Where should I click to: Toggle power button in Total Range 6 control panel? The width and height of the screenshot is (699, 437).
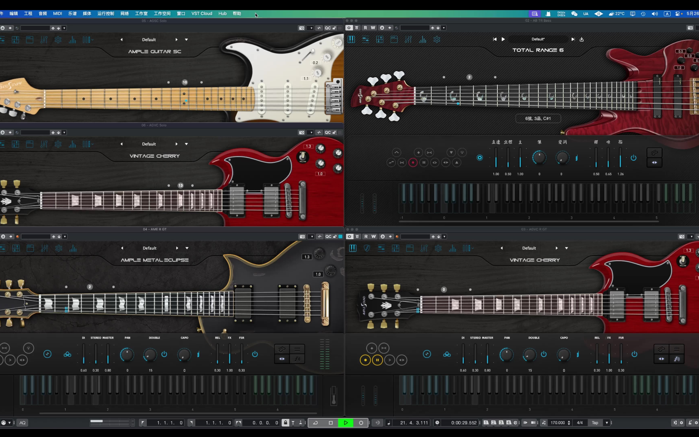633,158
